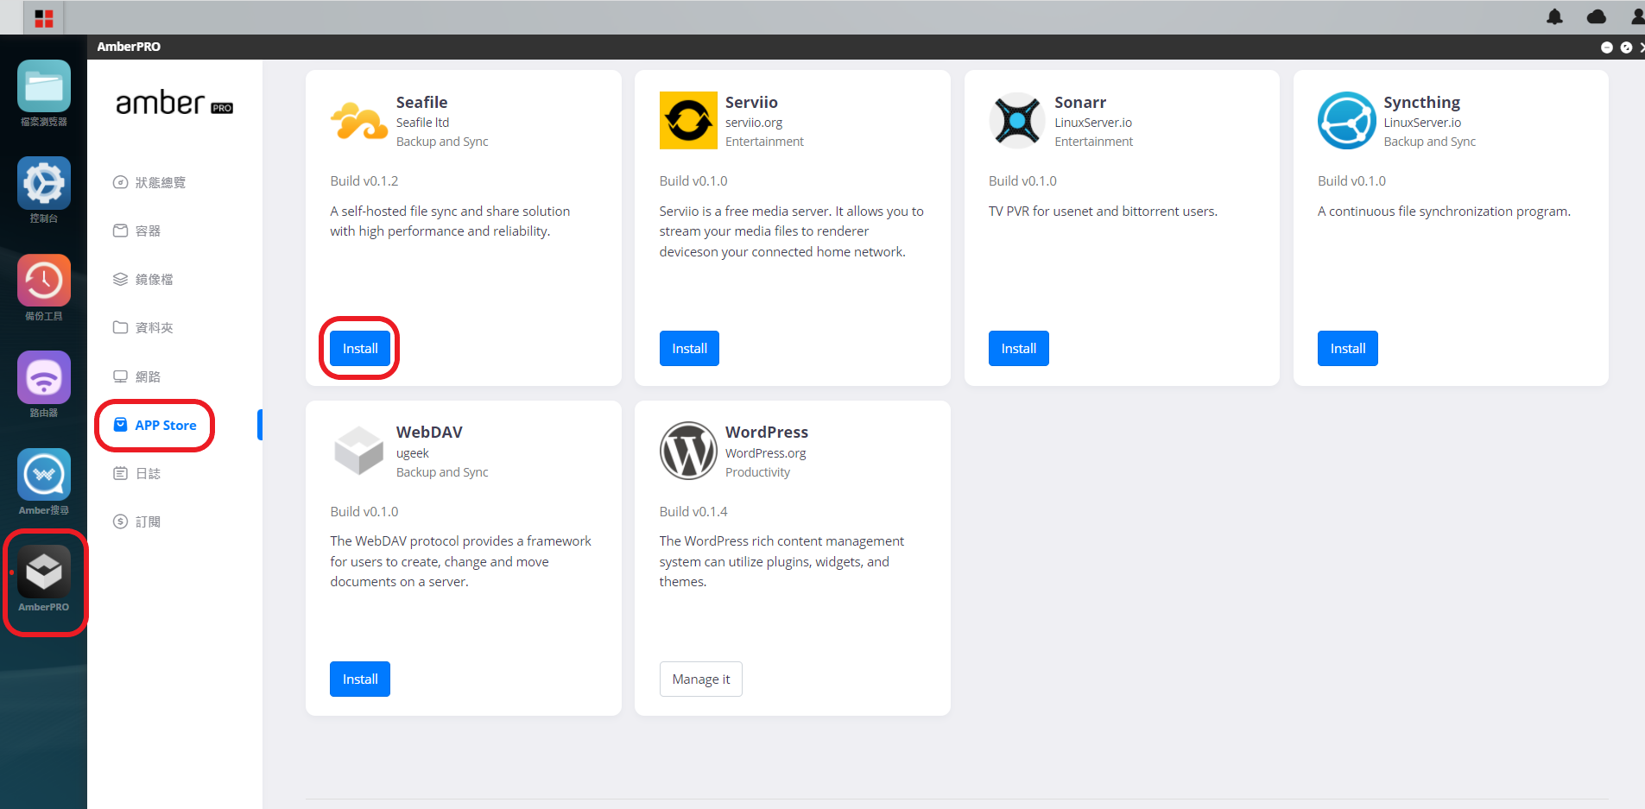Click AmberPRO window title text
This screenshot has height=809, width=1645.
point(129,47)
